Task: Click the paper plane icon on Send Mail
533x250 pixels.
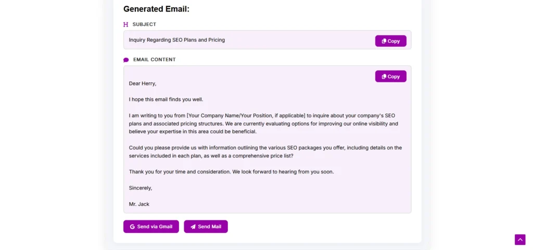Action: (193, 227)
